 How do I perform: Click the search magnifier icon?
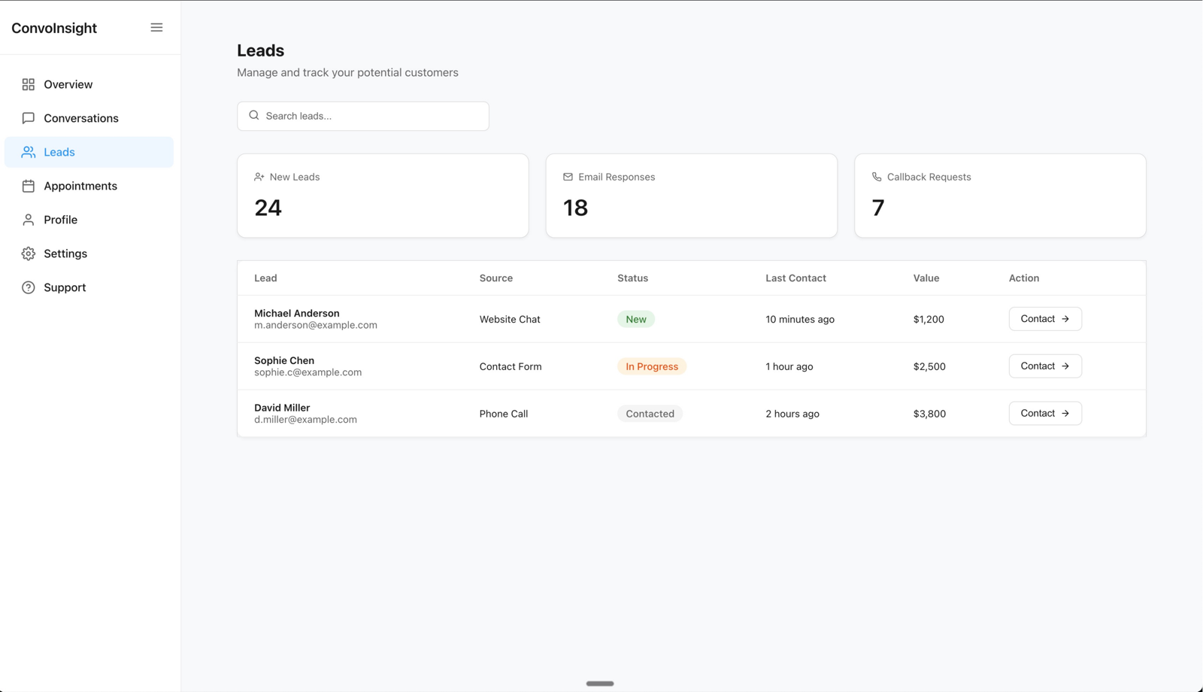click(x=254, y=116)
